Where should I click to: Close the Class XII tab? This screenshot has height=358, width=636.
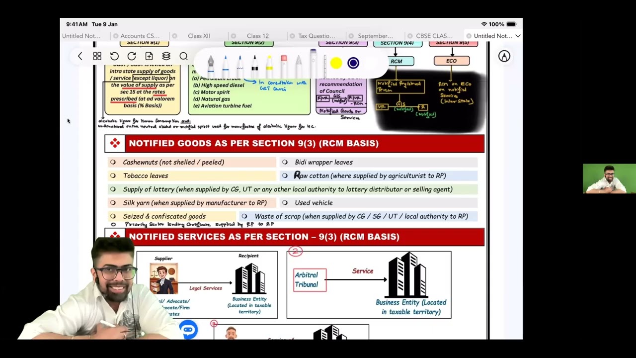(x=174, y=36)
